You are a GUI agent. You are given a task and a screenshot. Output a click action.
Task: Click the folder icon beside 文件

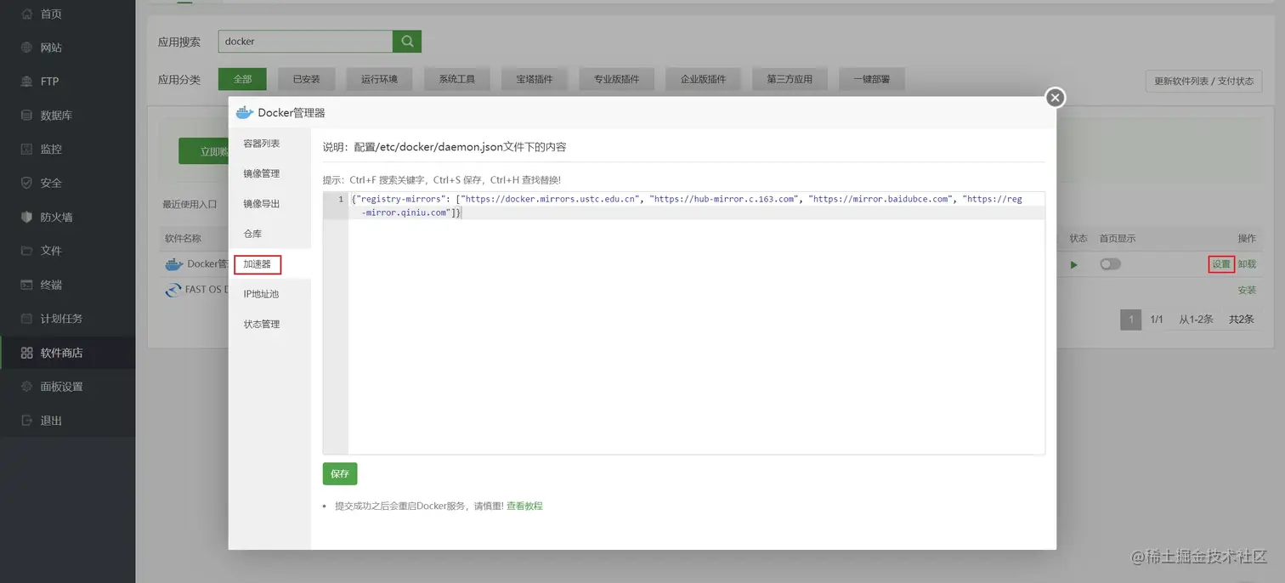pyautogui.click(x=26, y=251)
